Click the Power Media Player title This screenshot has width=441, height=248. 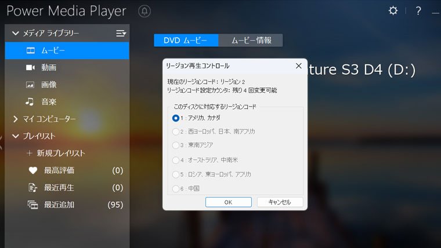66,11
